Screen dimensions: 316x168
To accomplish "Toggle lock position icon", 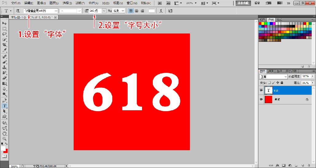I will (278, 83).
